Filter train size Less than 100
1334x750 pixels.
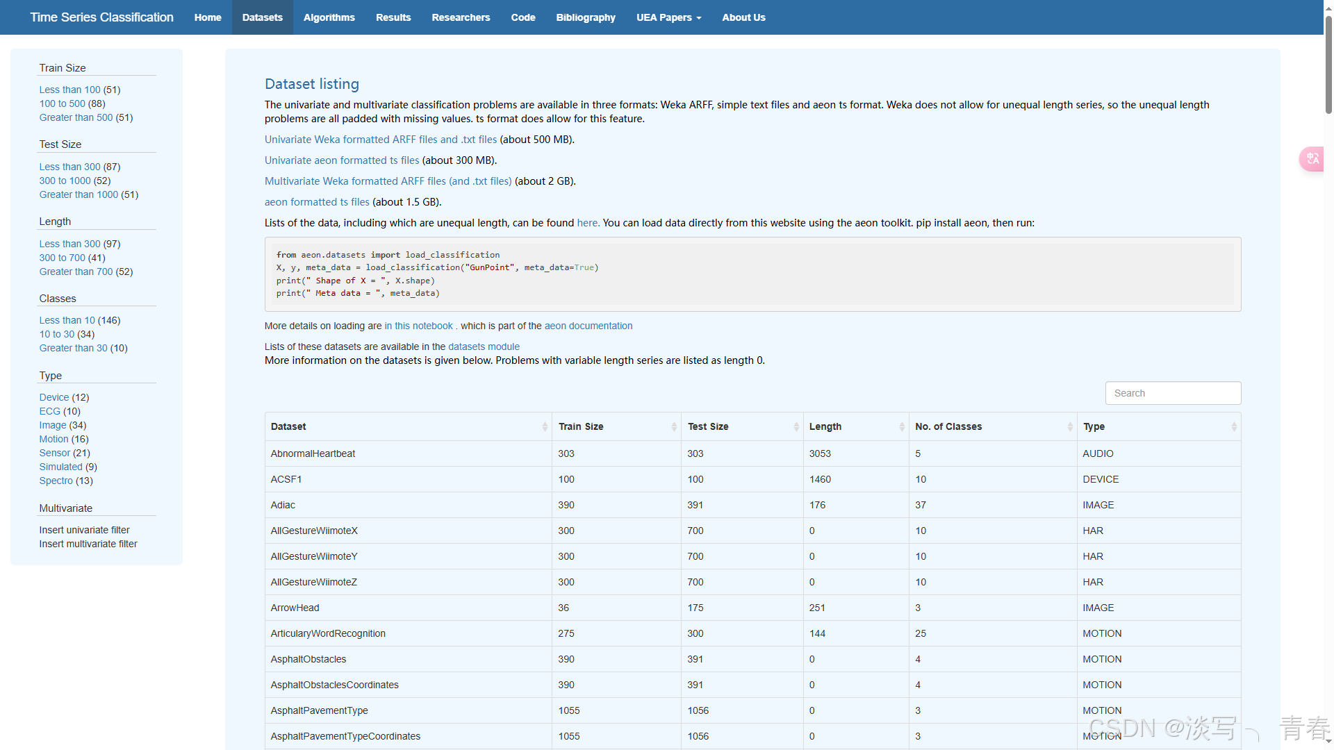(x=69, y=90)
